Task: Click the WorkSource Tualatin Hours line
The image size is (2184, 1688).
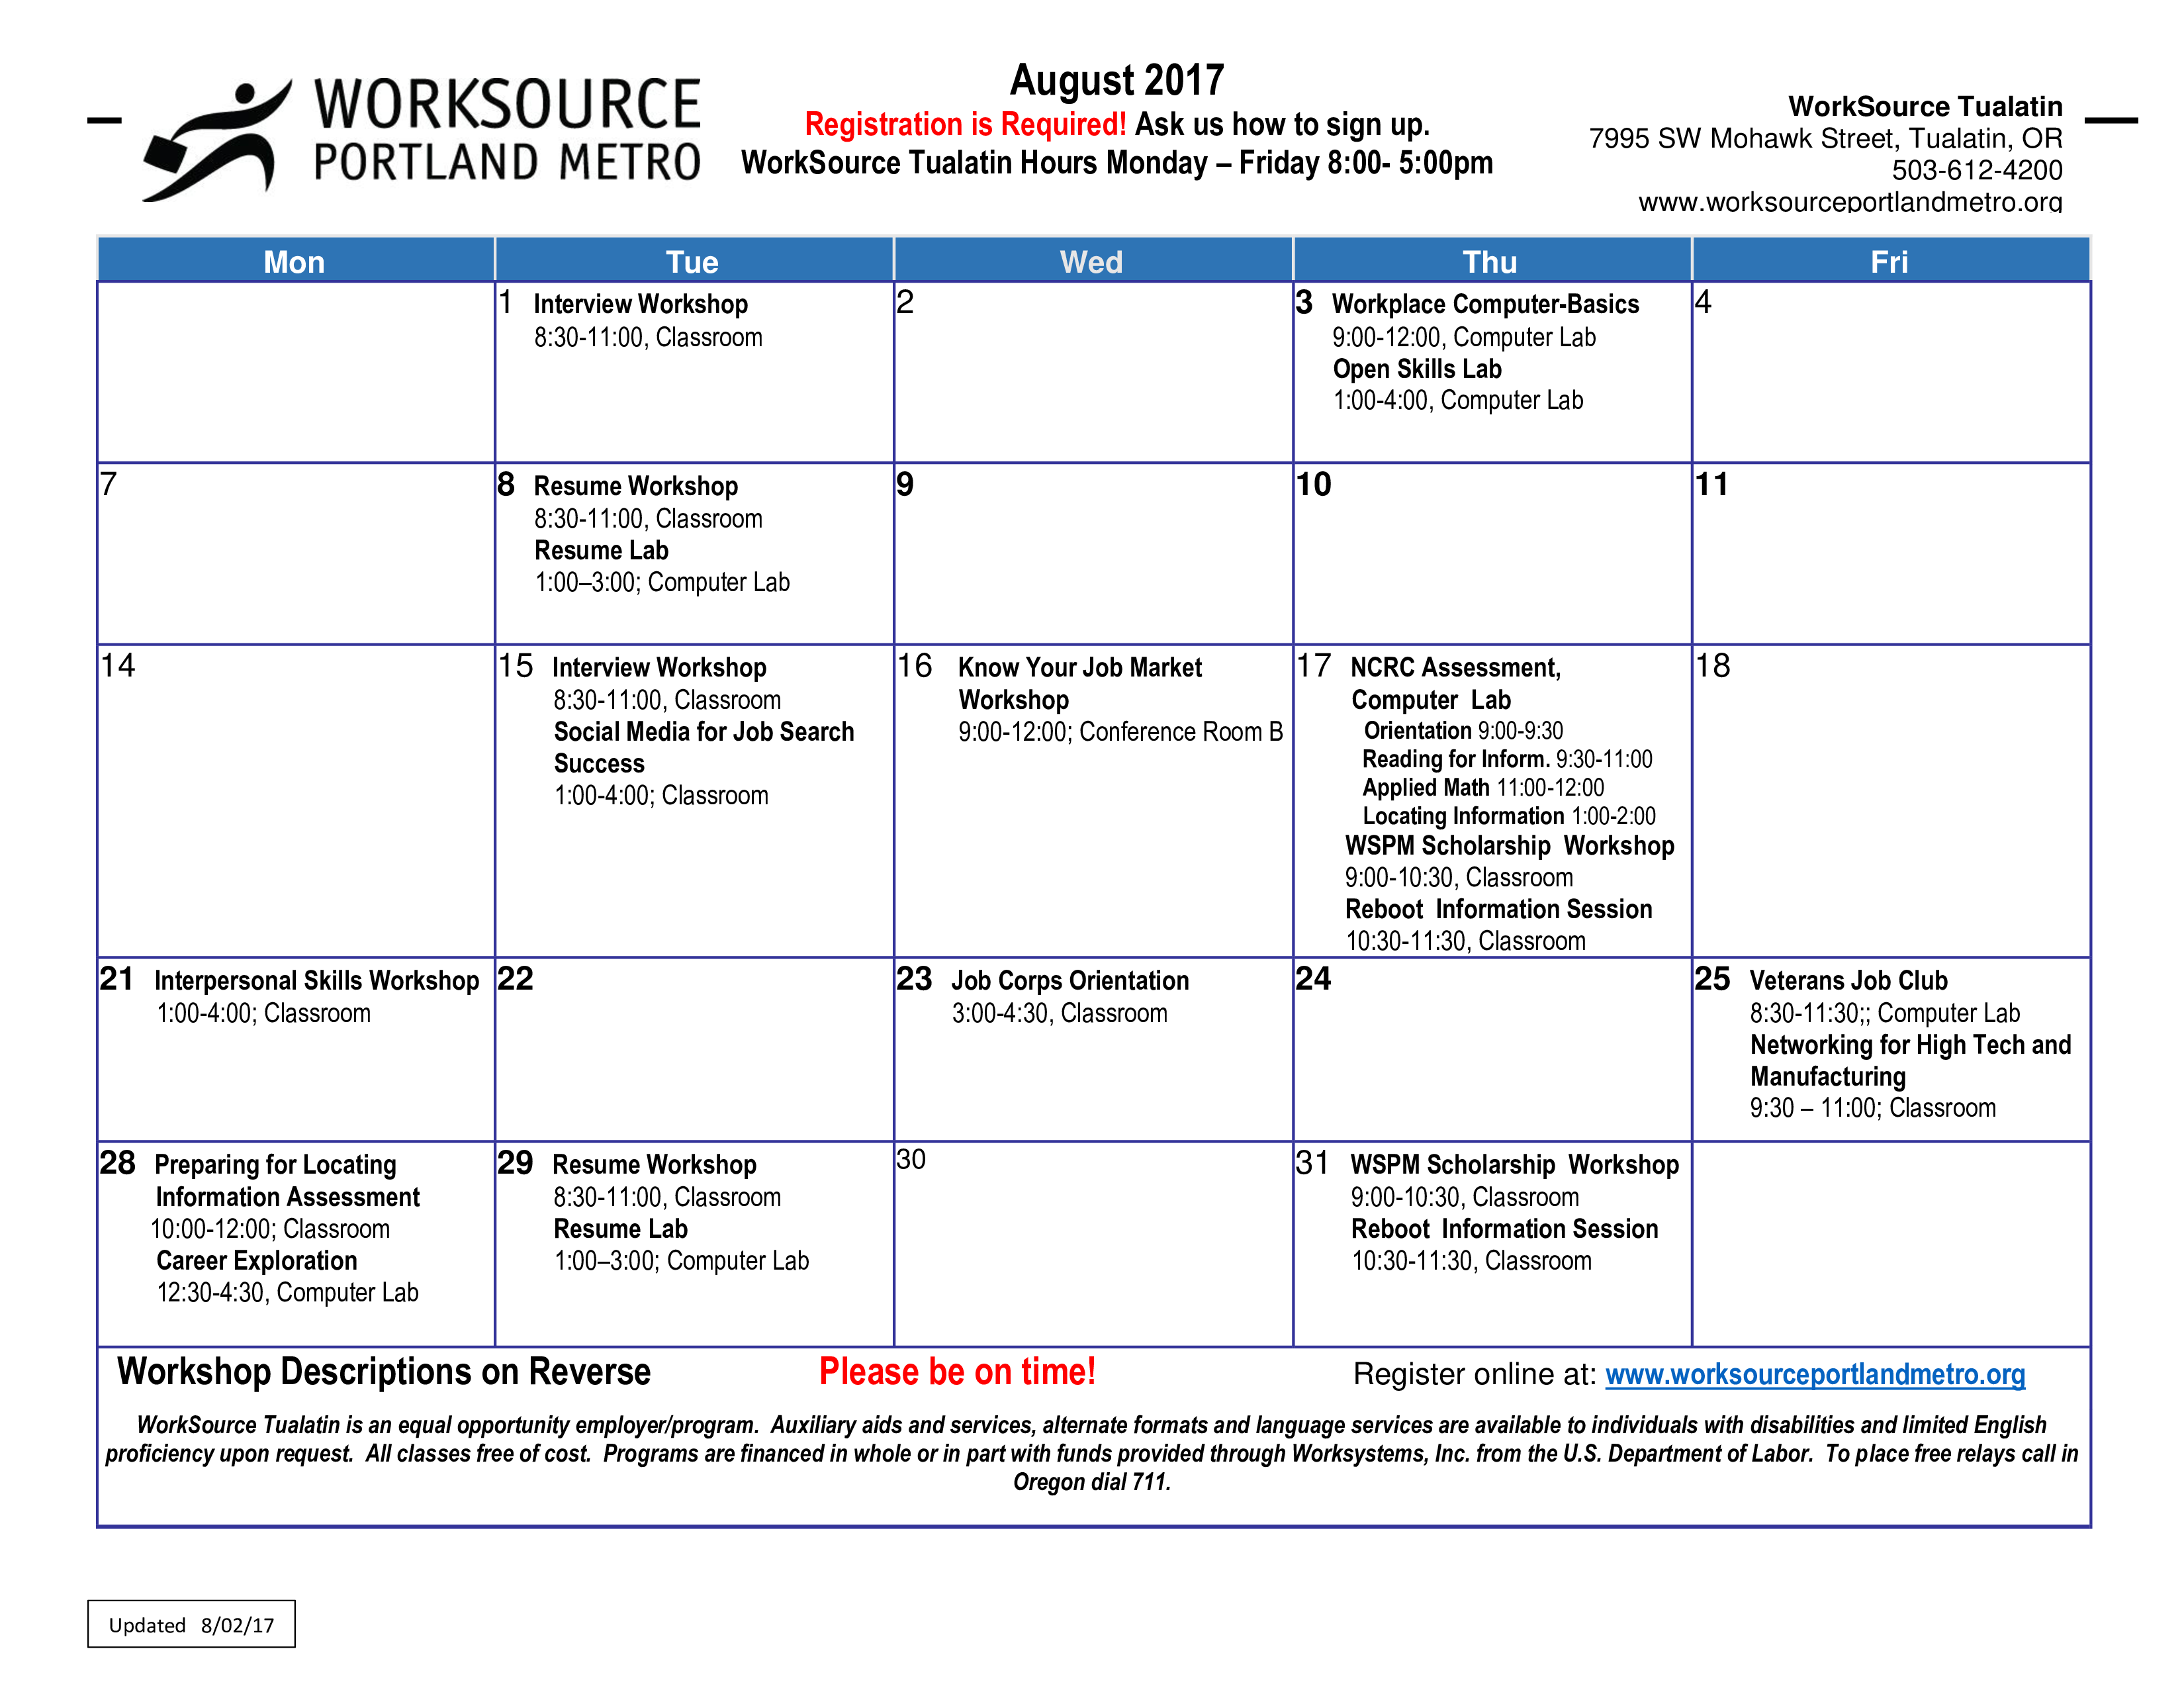Action: [x=1117, y=163]
